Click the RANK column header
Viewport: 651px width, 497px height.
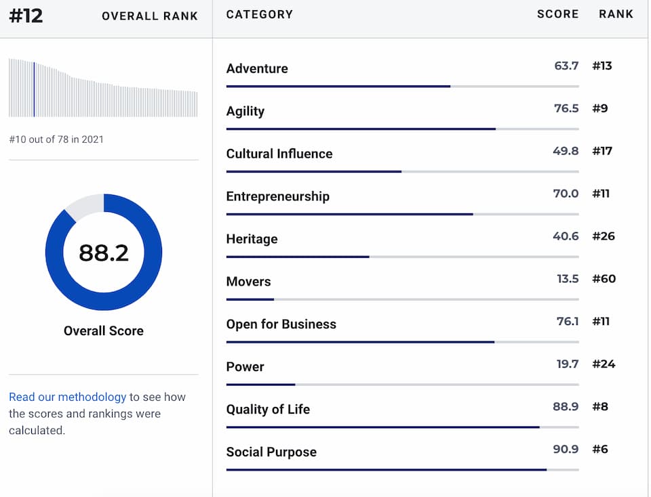[616, 14]
